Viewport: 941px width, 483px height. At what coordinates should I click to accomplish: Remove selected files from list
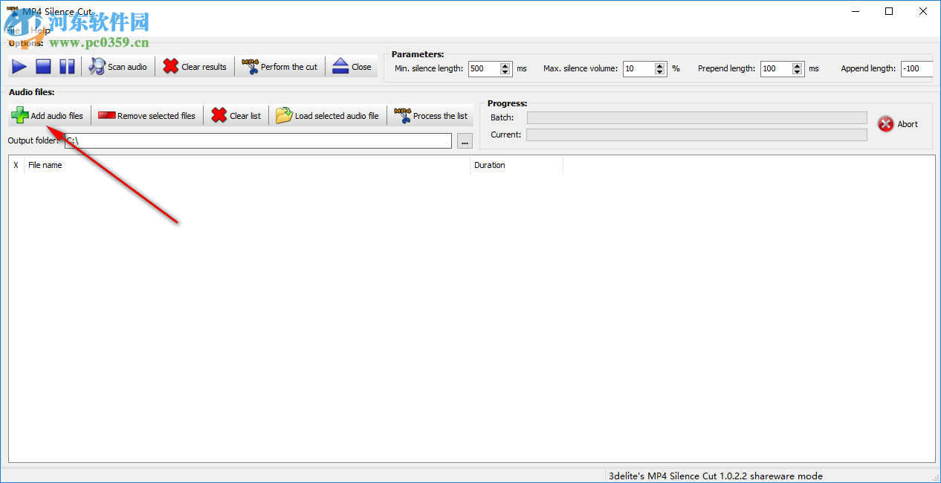pos(147,116)
